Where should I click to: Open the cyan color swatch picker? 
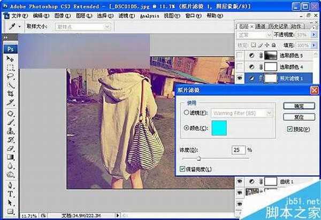point(219,127)
